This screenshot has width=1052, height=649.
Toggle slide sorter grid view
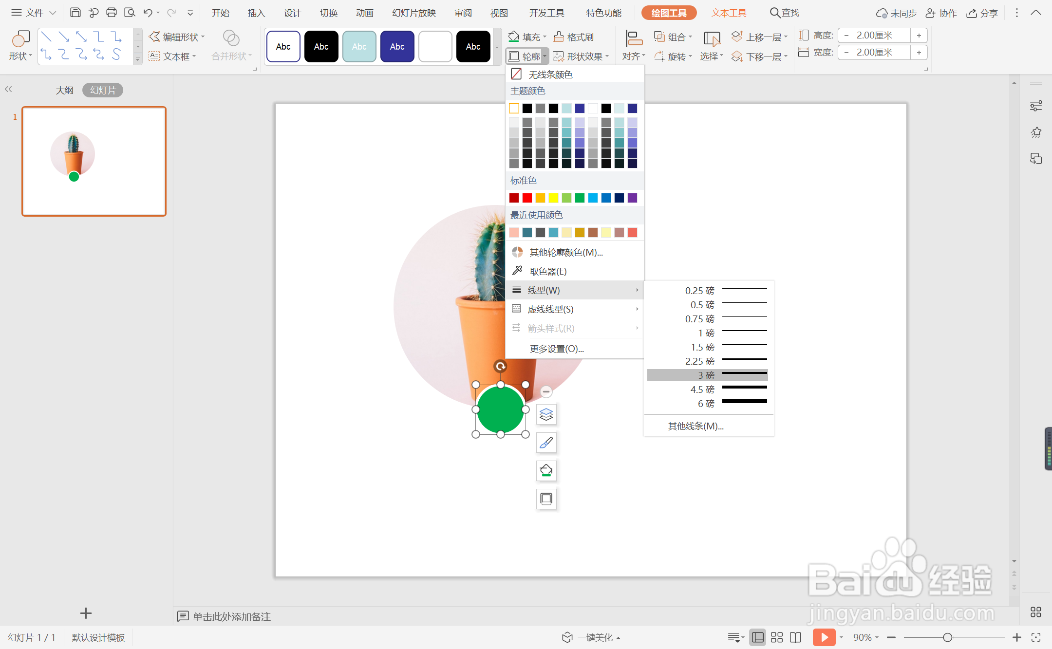[777, 637]
